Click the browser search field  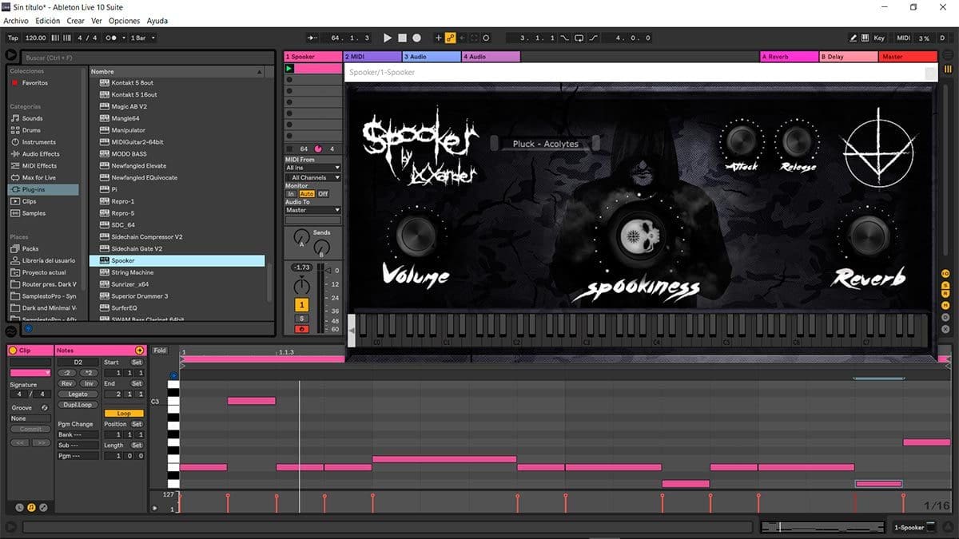[148, 57]
